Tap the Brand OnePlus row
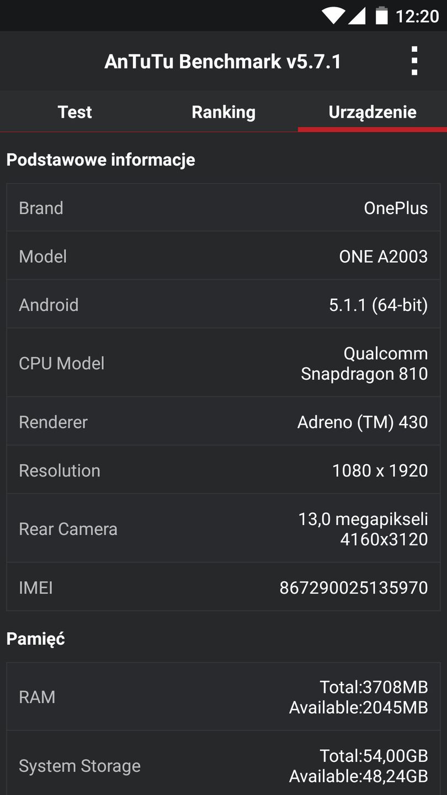This screenshot has width=447, height=795. tap(223, 208)
